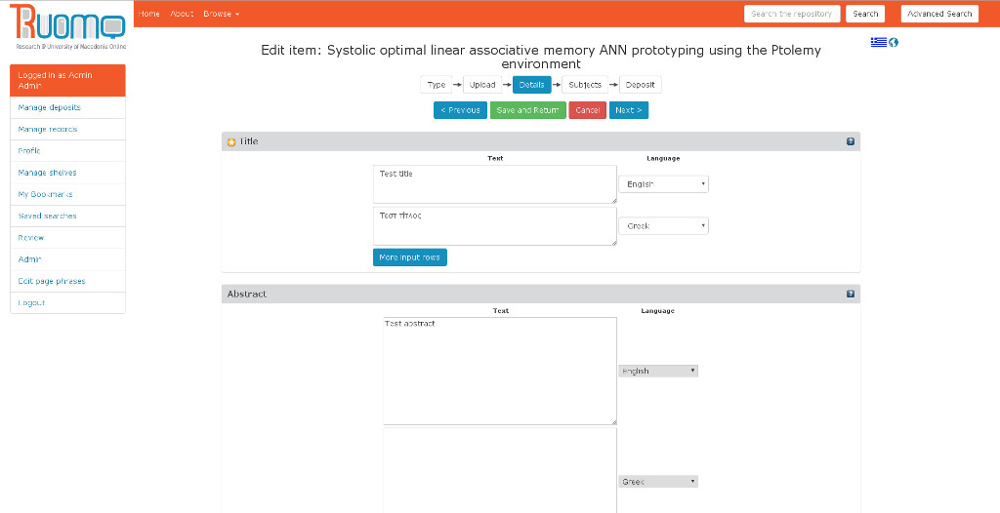1000x513 pixels.
Task: Click the RUOMO logo
Action: click(x=66, y=27)
